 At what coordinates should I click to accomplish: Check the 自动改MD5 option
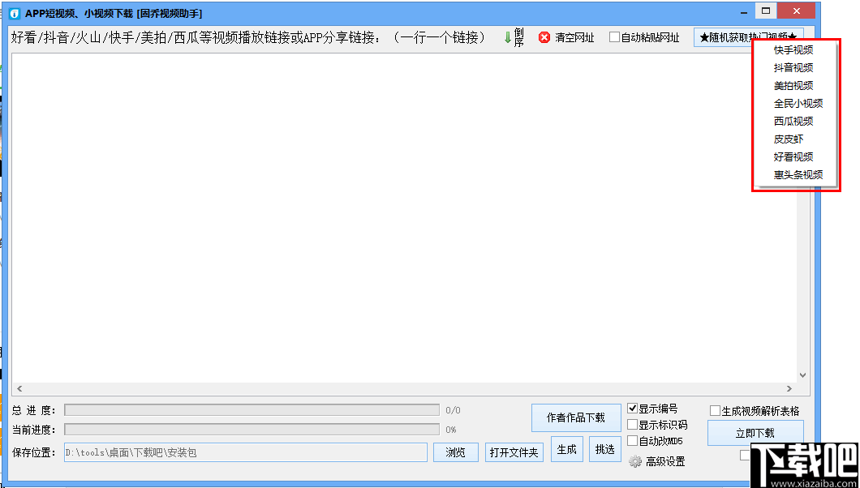pyautogui.click(x=634, y=439)
